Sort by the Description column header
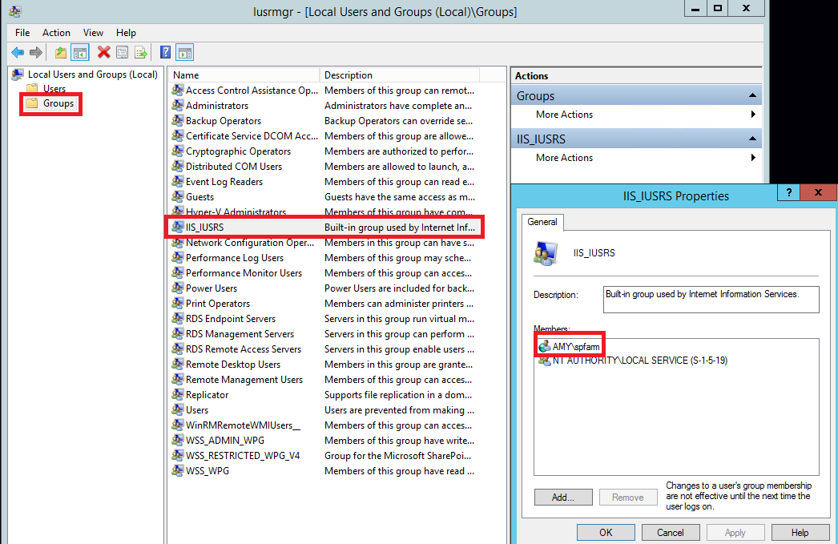 (x=400, y=75)
